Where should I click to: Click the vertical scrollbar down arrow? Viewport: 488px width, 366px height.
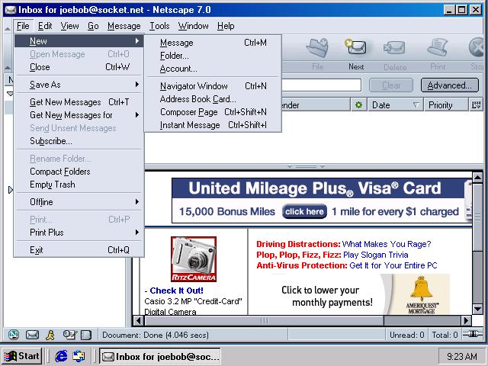477,309
